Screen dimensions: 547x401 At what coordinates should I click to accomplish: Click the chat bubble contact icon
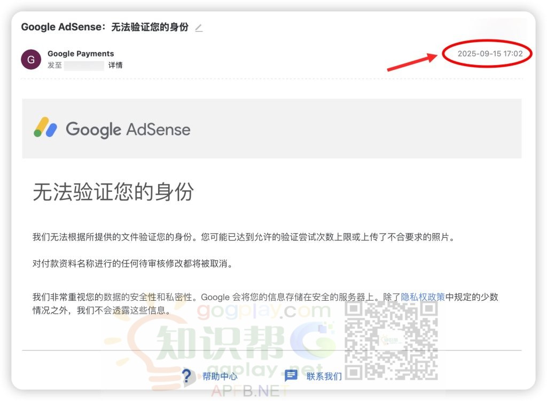pyautogui.click(x=291, y=376)
